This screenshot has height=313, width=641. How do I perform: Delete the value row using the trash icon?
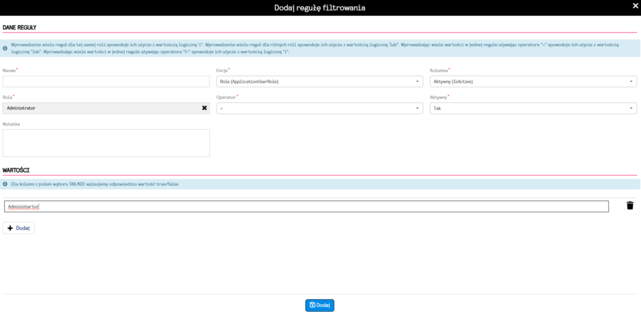tap(630, 206)
